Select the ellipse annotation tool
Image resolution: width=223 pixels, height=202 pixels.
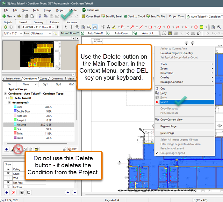(x=159, y=27)
